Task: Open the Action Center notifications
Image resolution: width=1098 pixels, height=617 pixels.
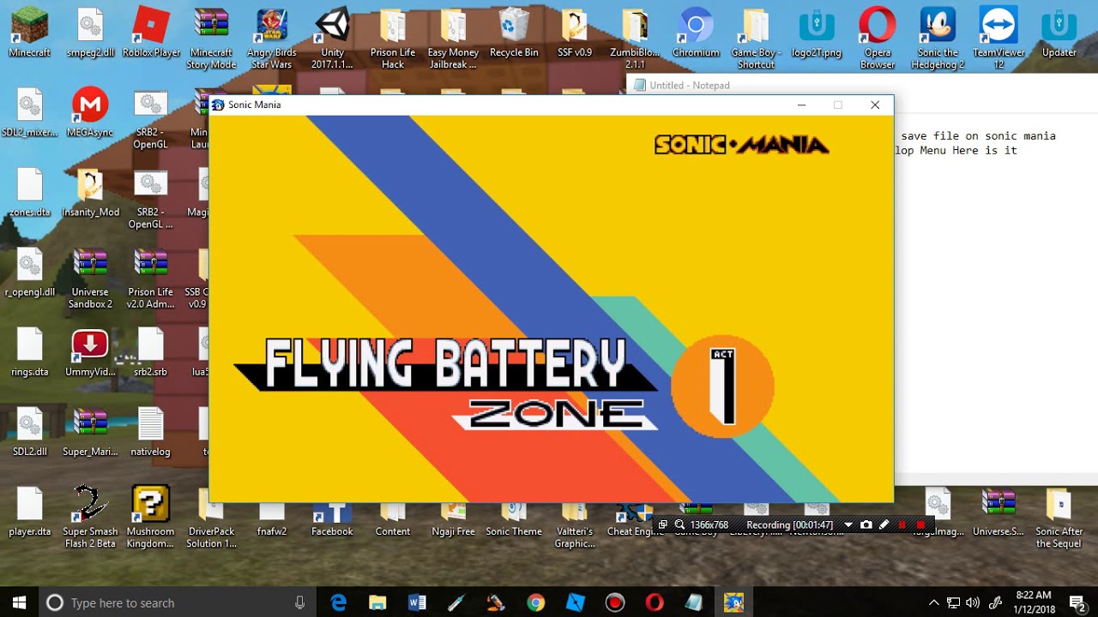Action: click(1077, 602)
